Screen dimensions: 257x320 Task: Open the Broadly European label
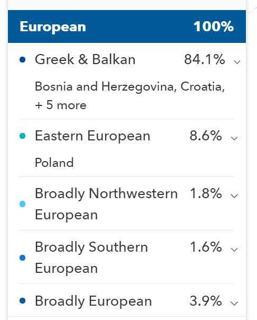click(x=93, y=301)
